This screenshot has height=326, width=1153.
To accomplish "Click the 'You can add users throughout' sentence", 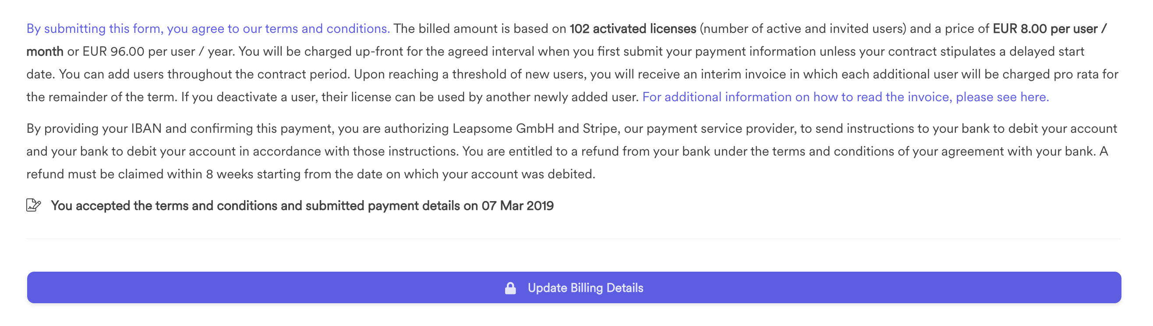I will point(205,74).
